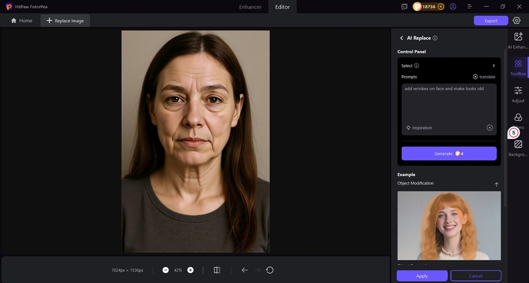Expand the Select option row
Image resolution: width=529 pixels, height=283 pixels.
click(x=493, y=65)
